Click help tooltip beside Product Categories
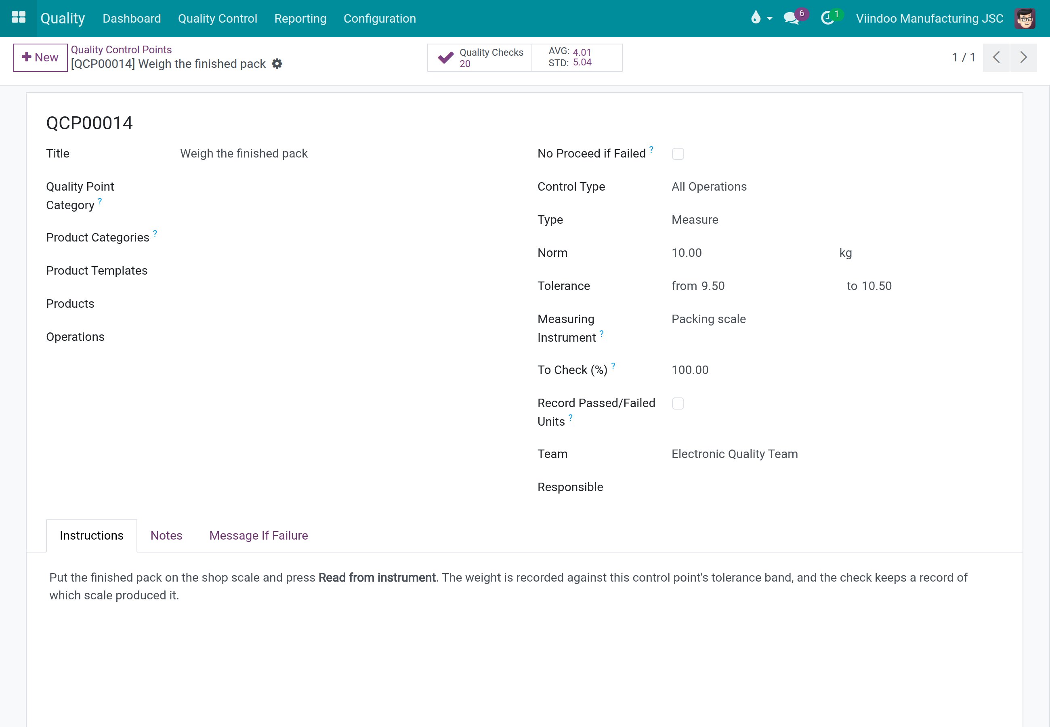Screen dimensions: 1050x727 (155, 233)
